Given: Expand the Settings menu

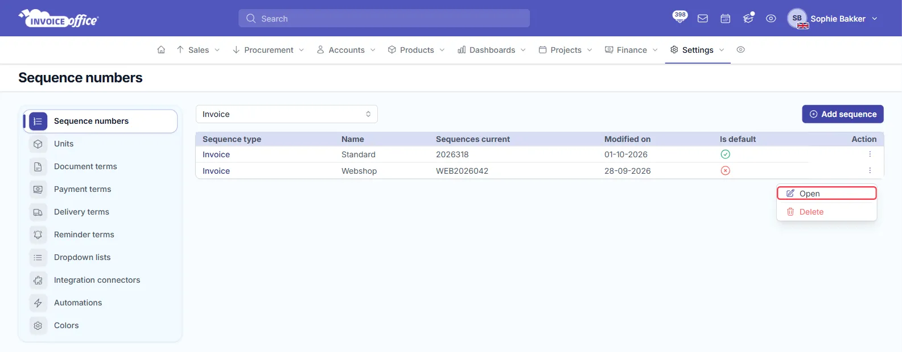Looking at the screenshot, I should [x=698, y=50].
